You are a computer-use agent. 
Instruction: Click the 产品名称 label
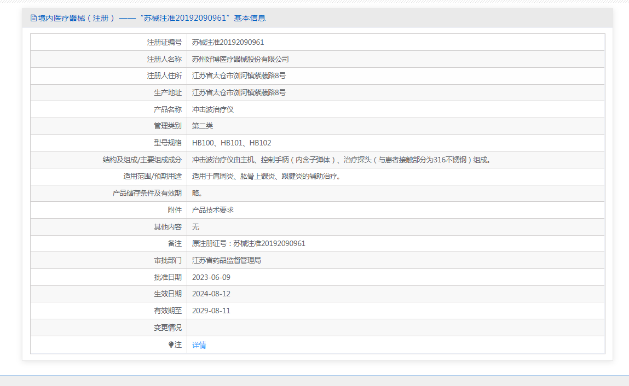point(168,109)
